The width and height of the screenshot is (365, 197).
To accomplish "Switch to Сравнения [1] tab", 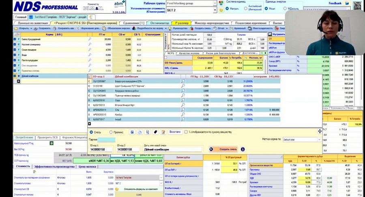I will (x=133, y=23).
